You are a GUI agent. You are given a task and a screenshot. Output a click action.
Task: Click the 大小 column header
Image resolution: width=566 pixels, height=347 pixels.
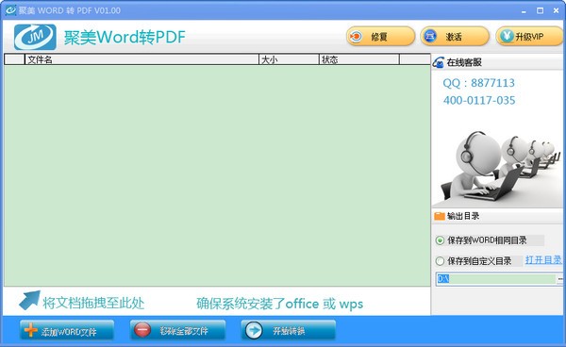[289, 59]
